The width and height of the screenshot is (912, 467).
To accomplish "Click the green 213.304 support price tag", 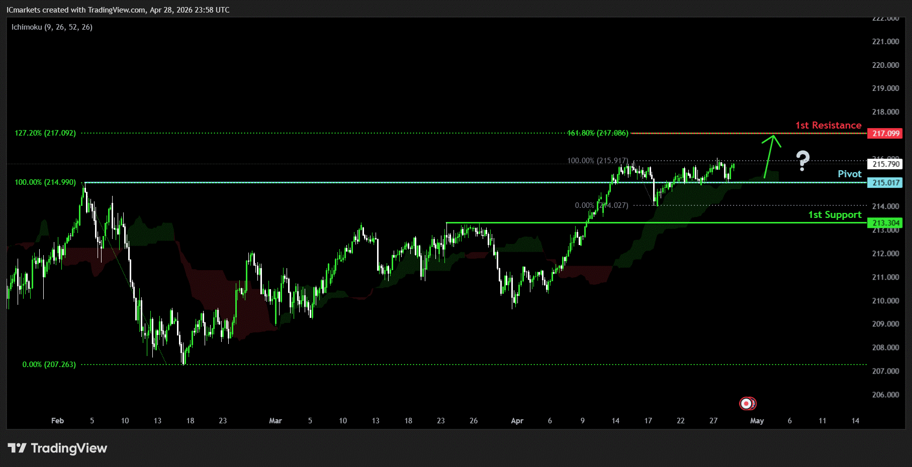I will [x=885, y=223].
